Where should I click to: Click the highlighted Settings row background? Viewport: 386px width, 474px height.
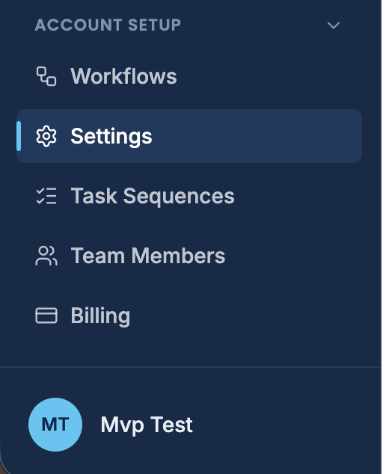point(189,136)
